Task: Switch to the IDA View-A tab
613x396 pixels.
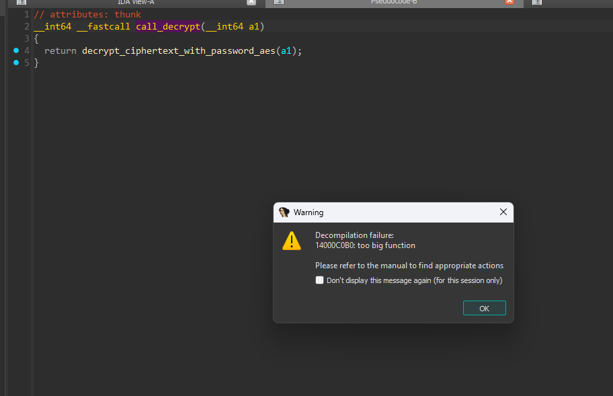Action: point(135,3)
